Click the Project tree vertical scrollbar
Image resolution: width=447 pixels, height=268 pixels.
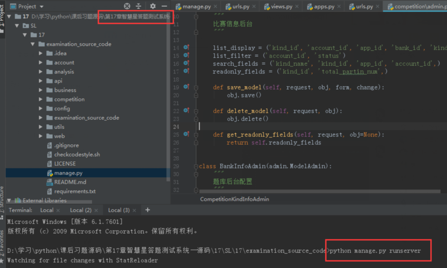168,97
